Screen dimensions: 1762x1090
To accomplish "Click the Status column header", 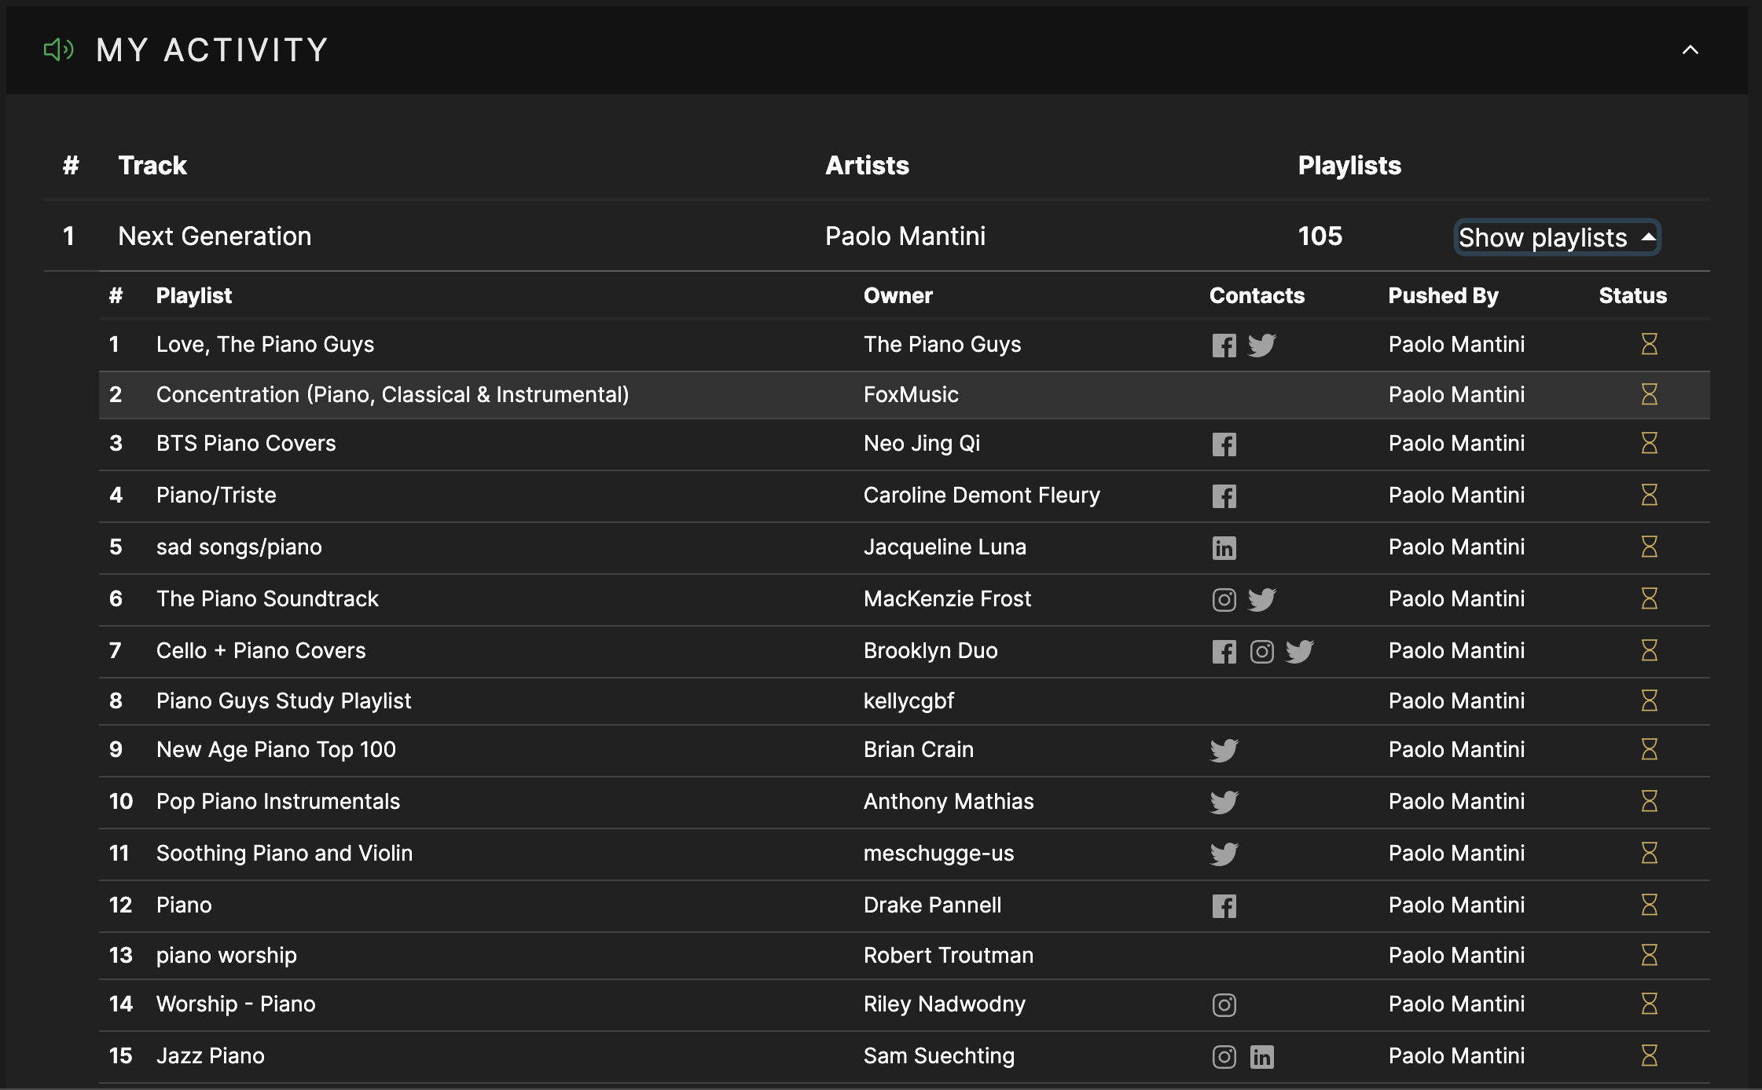I will [1633, 296].
